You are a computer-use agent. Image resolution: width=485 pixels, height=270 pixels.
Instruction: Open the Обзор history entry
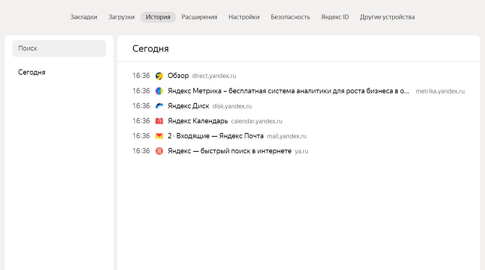(x=179, y=75)
